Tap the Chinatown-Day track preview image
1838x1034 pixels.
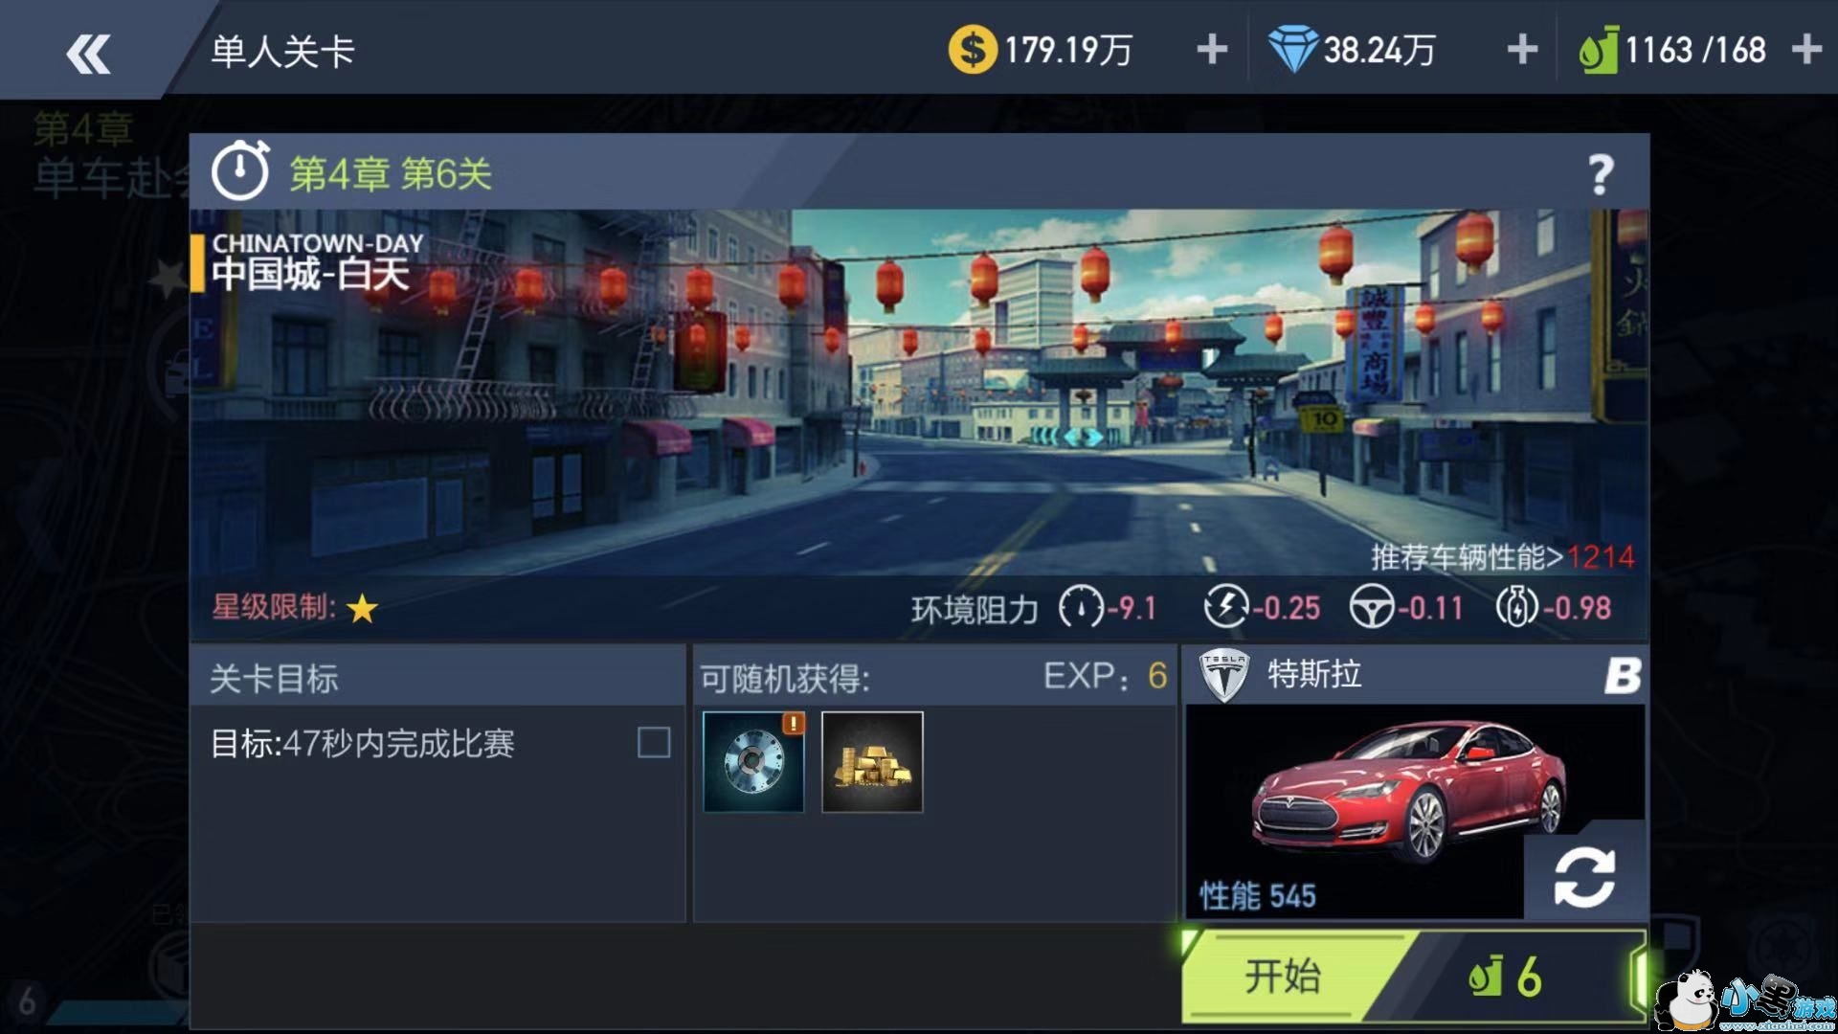[x=919, y=393]
